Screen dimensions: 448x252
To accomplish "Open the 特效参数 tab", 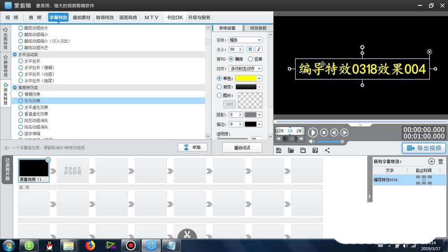I will click(258, 28).
